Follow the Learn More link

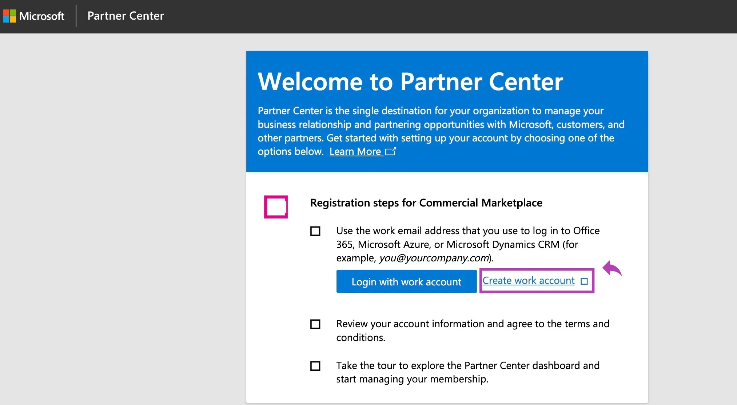pyautogui.click(x=355, y=151)
